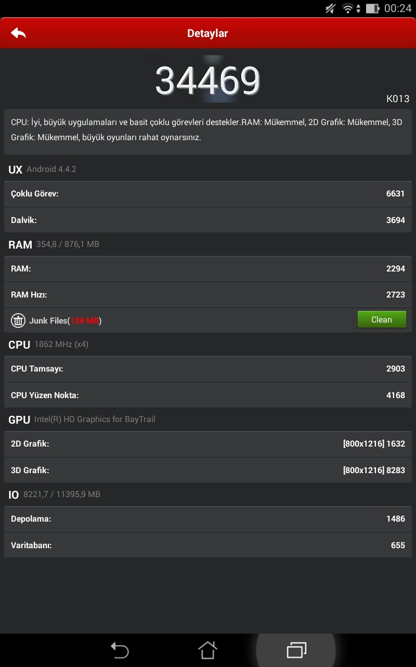The width and height of the screenshot is (416, 667).
Task: Tap the RAM Hızı result row
Action: pyautogui.click(x=208, y=294)
